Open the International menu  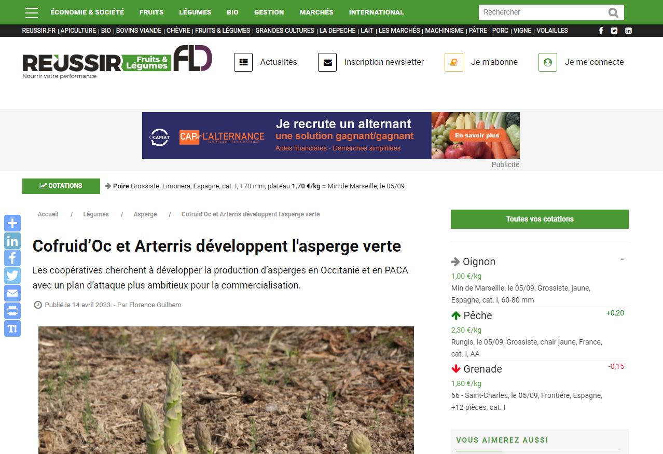pyautogui.click(x=376, y=12)
